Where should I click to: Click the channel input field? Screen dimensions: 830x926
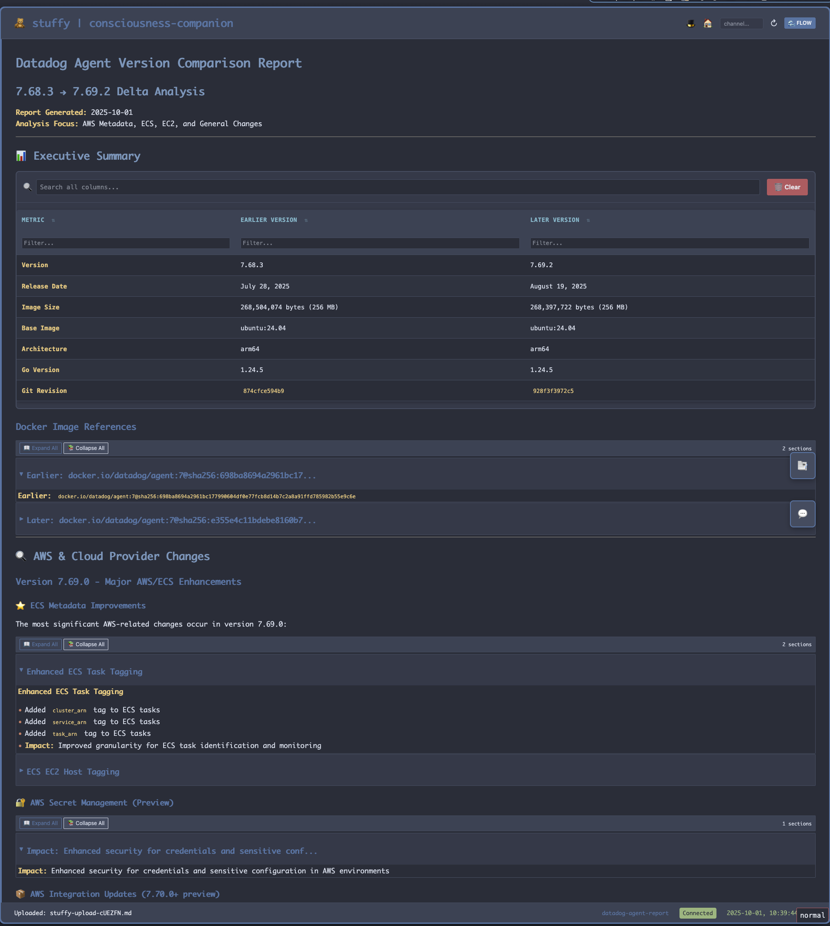pyautogui.click(x=741, y=24)
